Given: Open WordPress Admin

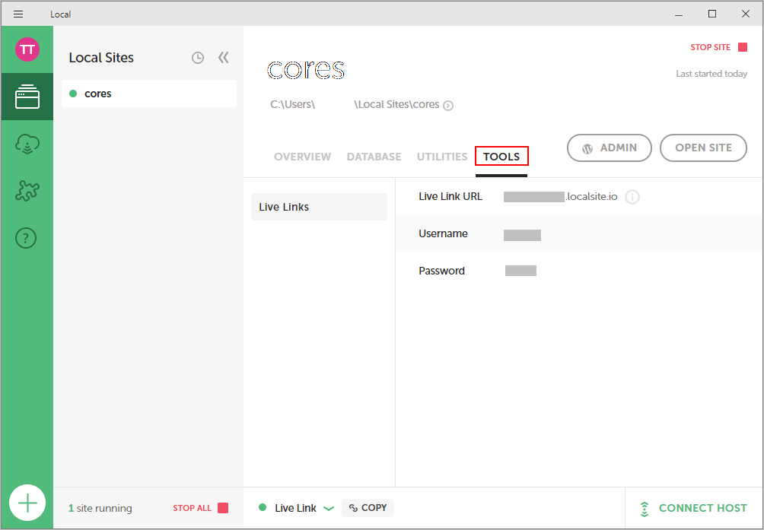Looking at the screenshot, I should [x=610, y=148].
